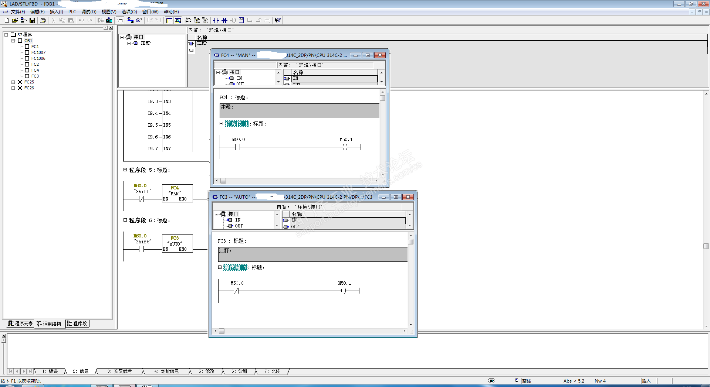
Task: Select the FC3 "AUTO" call box in OB1
Action: tap(177, 243)
